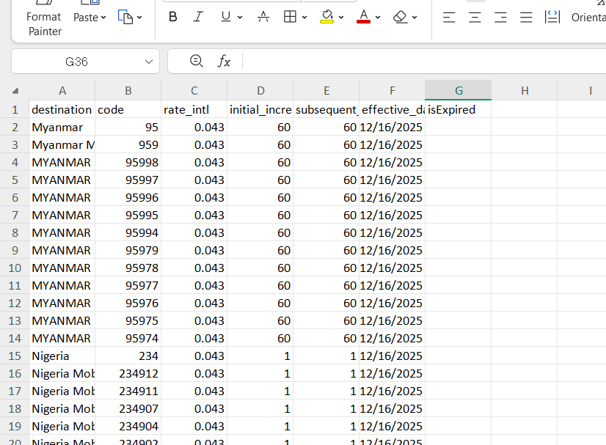606x445 pixels.
Task: Click the 'destination' header cell
Action: [62, 110]
